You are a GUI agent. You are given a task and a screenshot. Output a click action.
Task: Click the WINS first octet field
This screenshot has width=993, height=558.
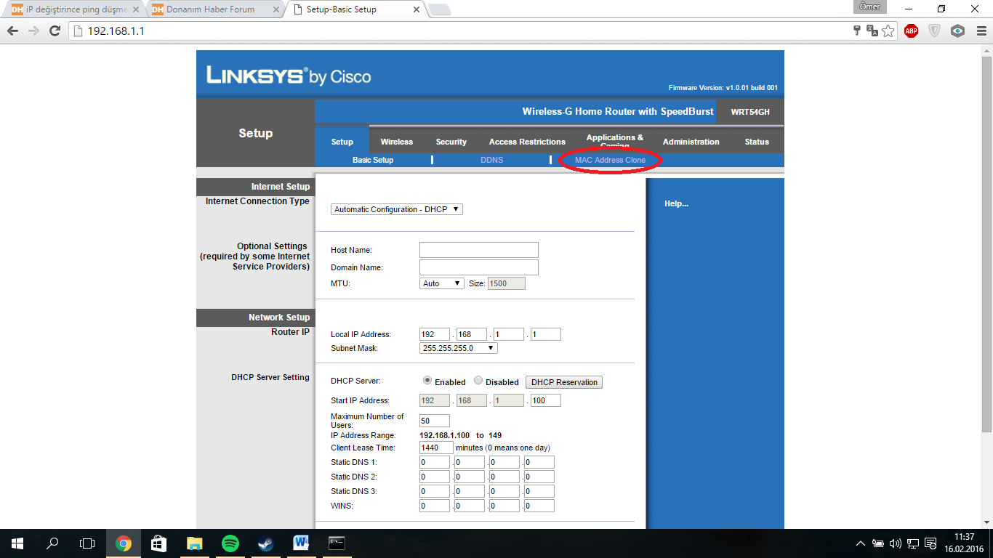click(435, 506)
